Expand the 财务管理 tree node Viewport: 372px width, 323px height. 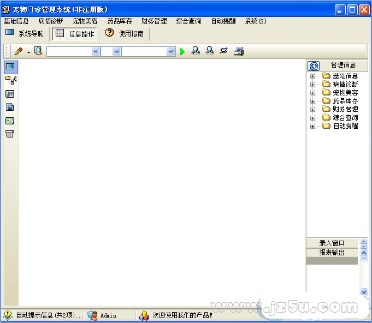coord(312,110)
